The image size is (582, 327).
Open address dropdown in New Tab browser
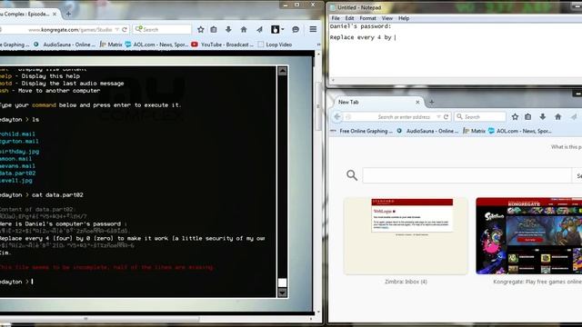click(x=438, y=117)
